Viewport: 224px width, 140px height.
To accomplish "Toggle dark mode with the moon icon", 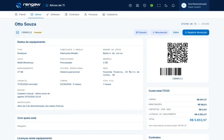I will tap(166, 6).
